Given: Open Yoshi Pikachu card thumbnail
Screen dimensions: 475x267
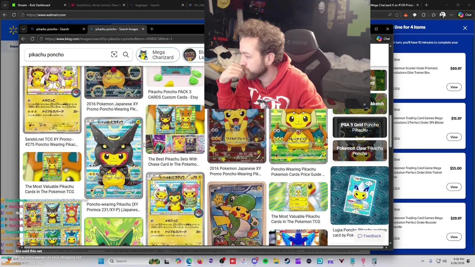Looking at the screenshot, I should [237, 214].
